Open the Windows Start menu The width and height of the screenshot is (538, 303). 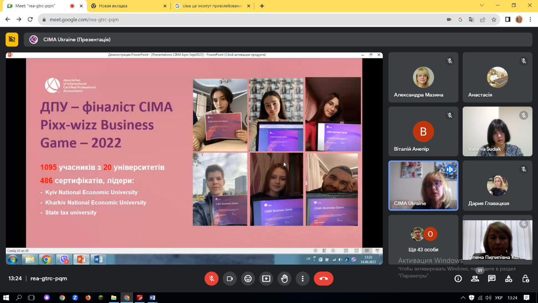[x=6, y=298]
